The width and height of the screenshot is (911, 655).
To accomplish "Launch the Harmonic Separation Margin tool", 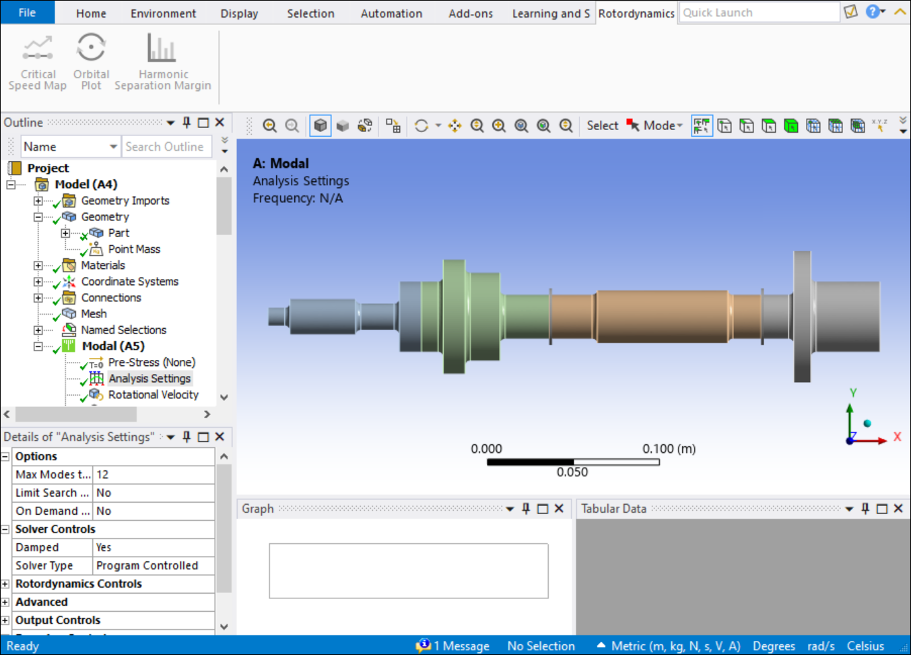I will 162,61.
